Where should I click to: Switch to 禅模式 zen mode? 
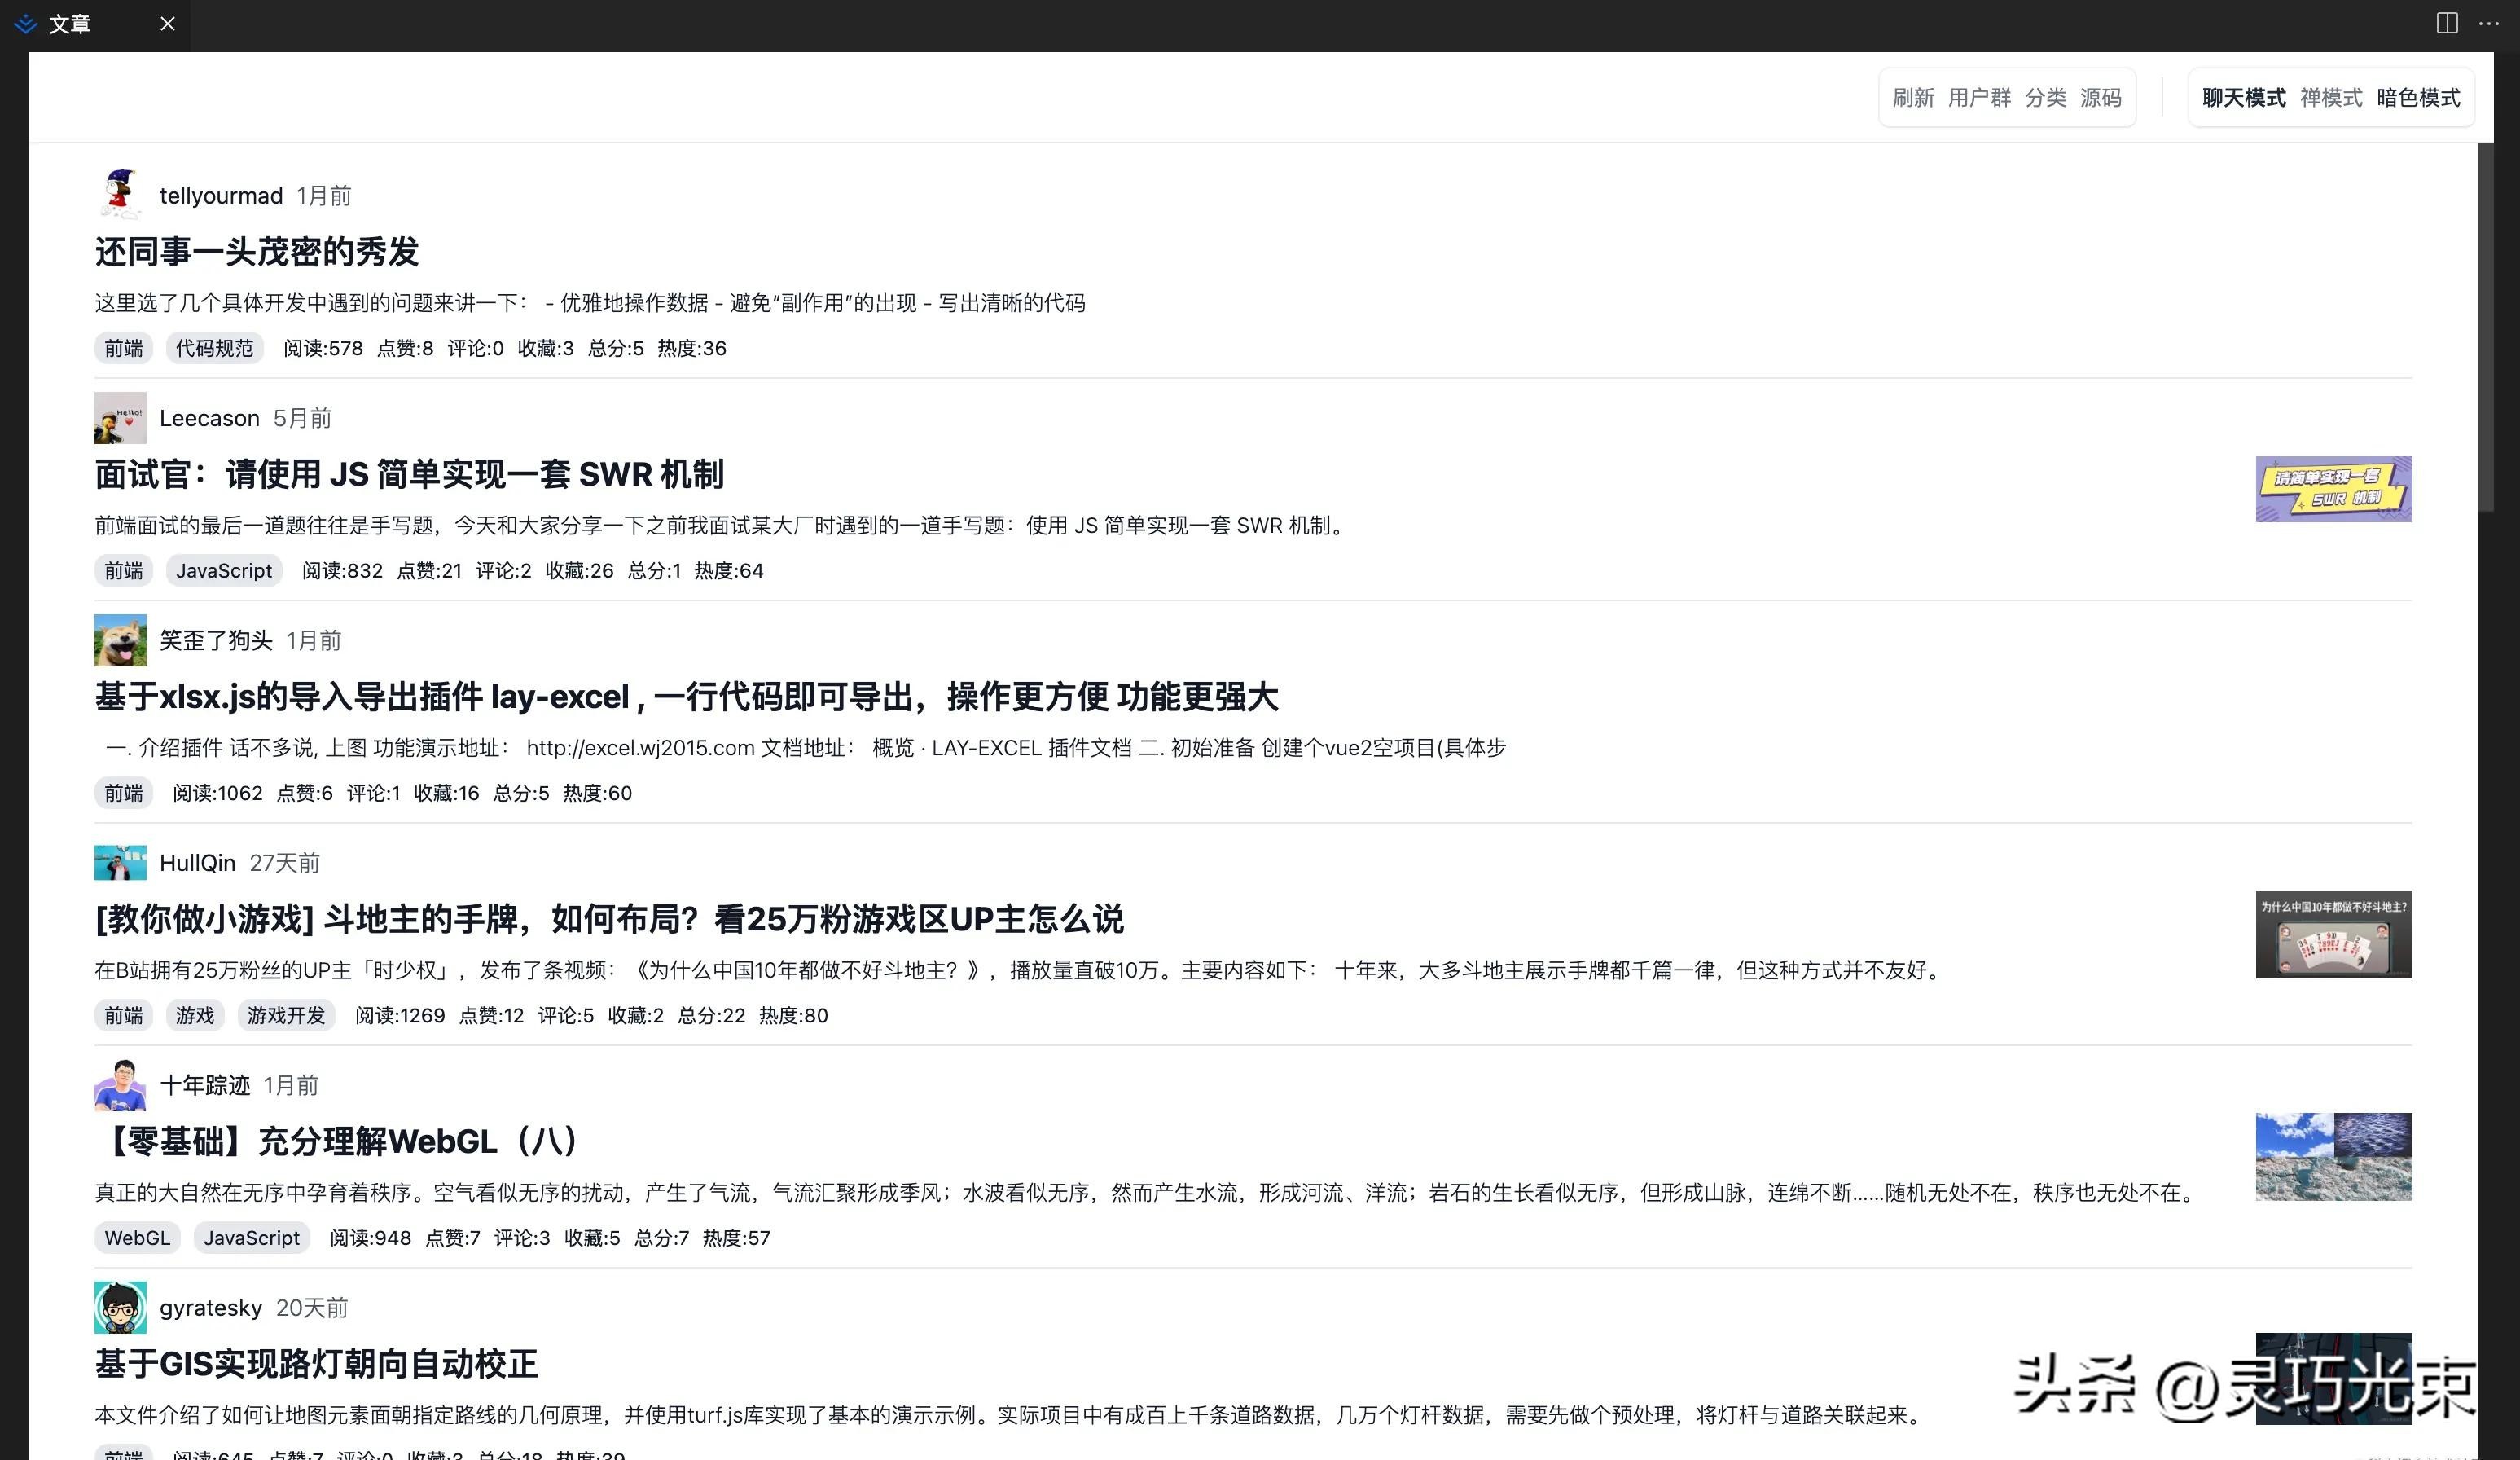(2331, 97)
